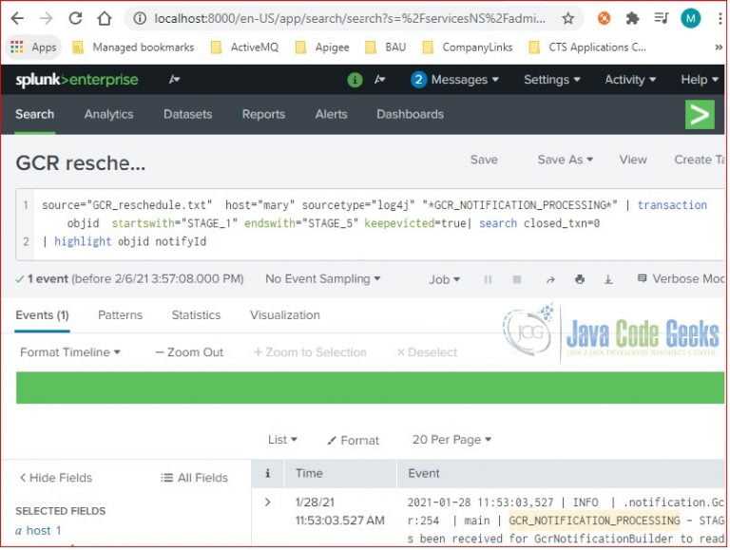The image size is (730, 550).
Task: Open the Dashboards nav tab
Action: point(411,115)
